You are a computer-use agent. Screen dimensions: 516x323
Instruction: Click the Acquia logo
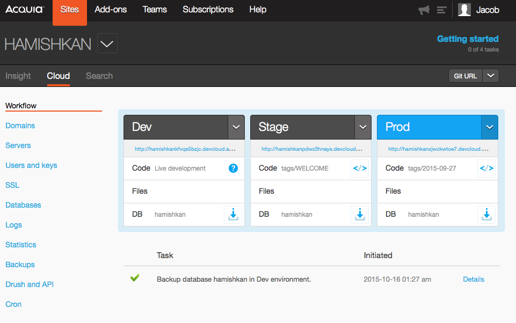(x=25, y=9)
